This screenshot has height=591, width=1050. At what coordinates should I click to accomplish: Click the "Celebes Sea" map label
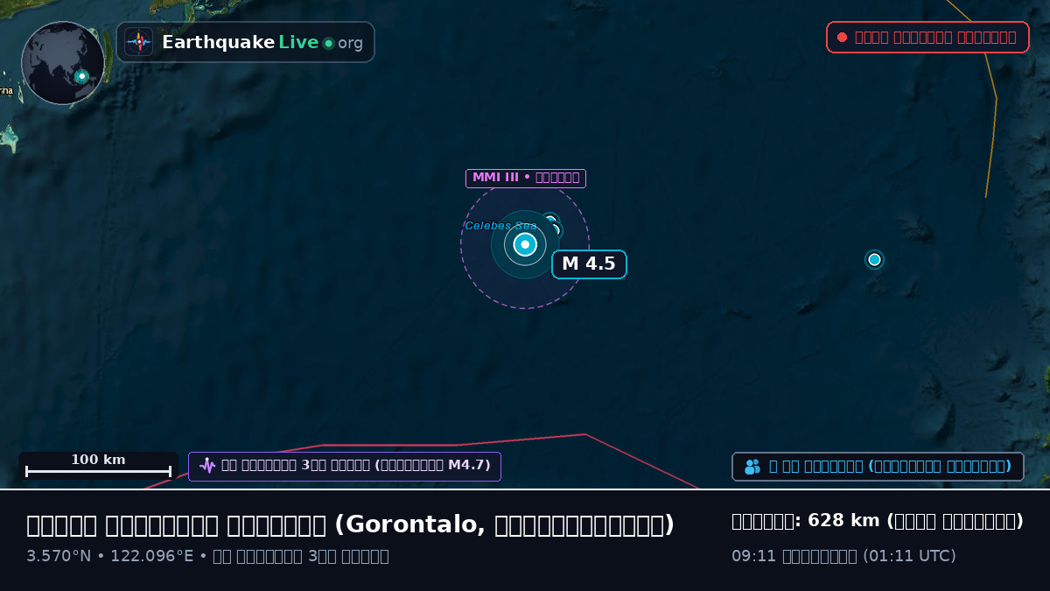(x=500, y=226)
